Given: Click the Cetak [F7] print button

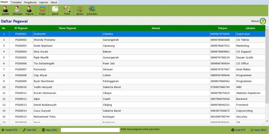Looking at the screenshot, I should coord(238,130).
